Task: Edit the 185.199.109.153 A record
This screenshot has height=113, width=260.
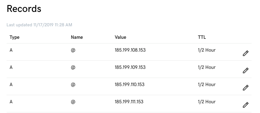Action: tap(246, 70)
